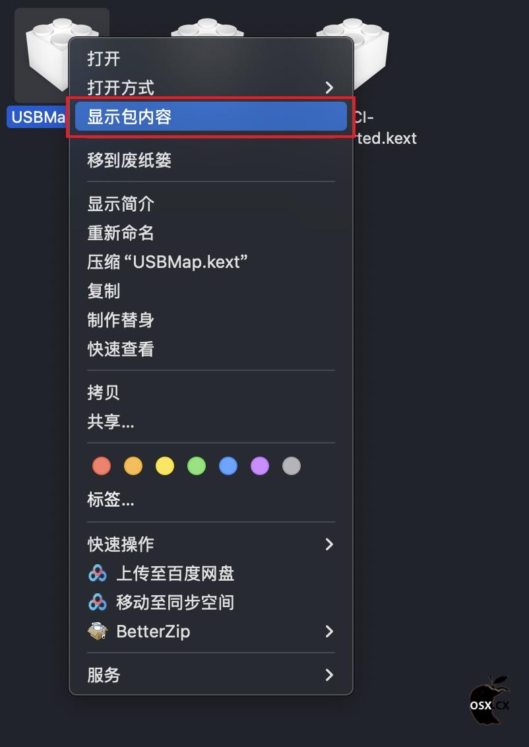The width and height of the screenshot is (529, 747).
Task: Apply the yellow color tag
Action: (165, 465)
